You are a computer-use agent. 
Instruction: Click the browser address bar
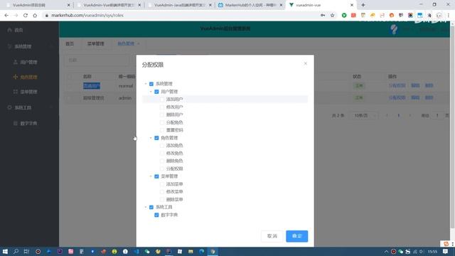(180, 16)
